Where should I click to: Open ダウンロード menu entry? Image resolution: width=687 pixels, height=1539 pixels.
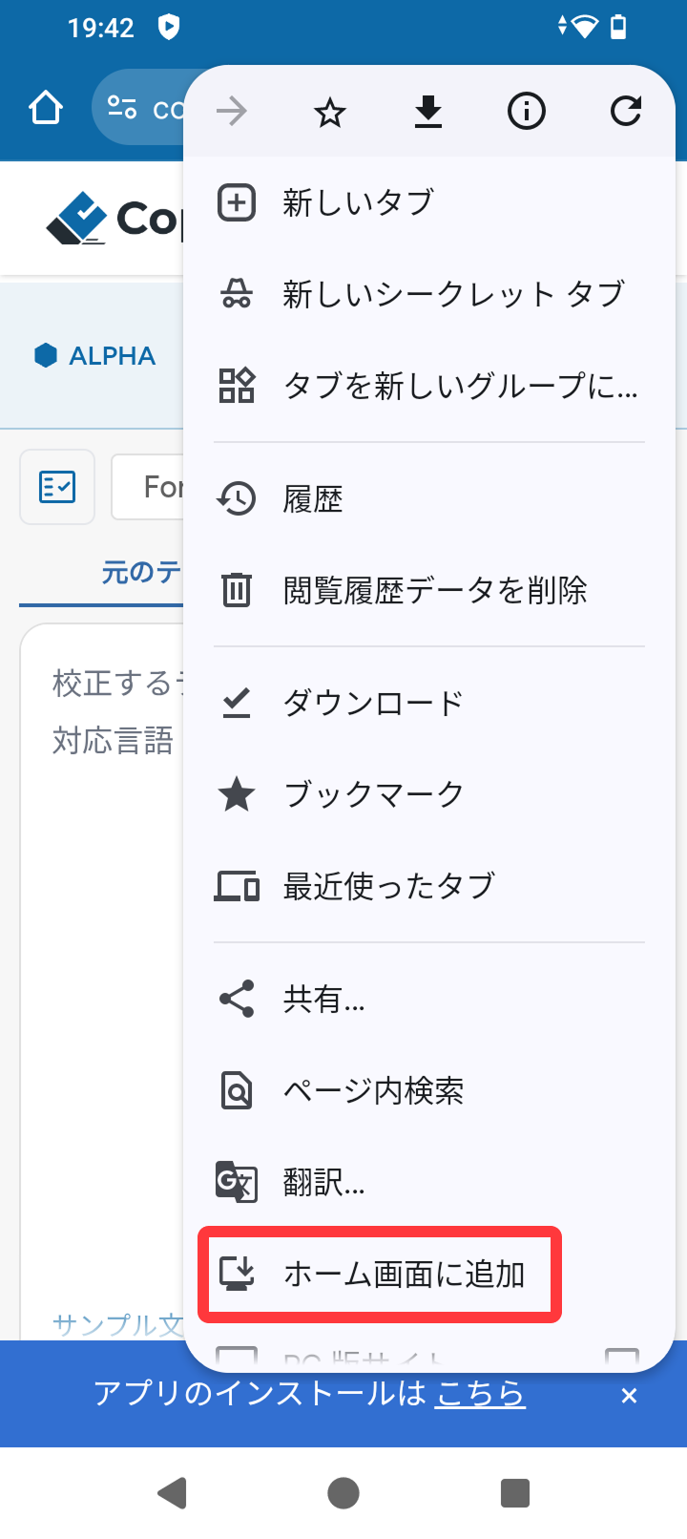pyautogui.click(x=373, y=703)
